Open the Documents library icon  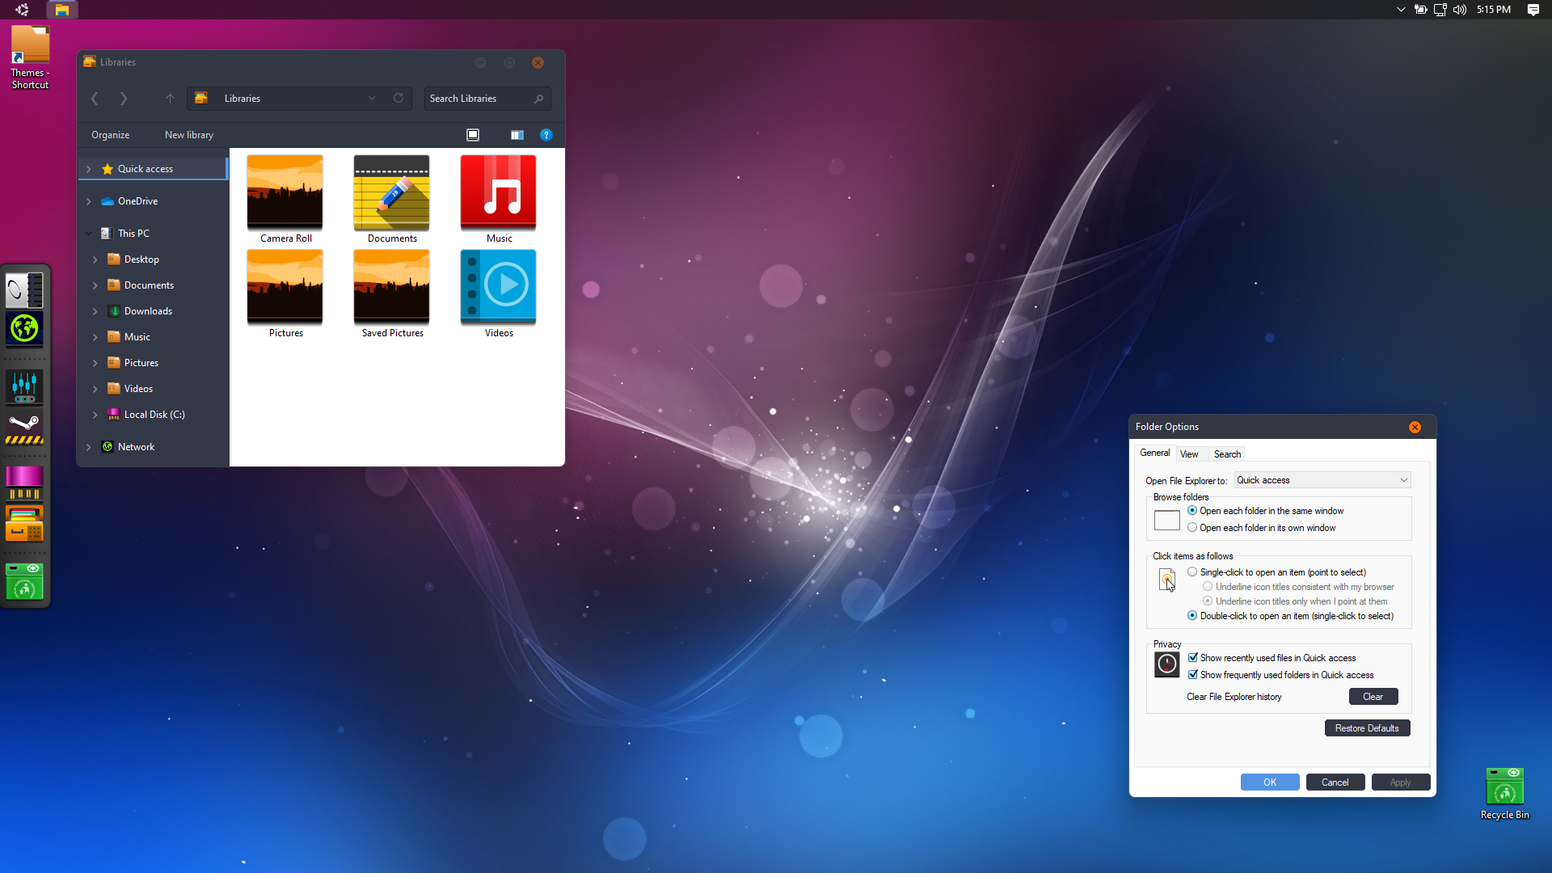pos(391,194)
